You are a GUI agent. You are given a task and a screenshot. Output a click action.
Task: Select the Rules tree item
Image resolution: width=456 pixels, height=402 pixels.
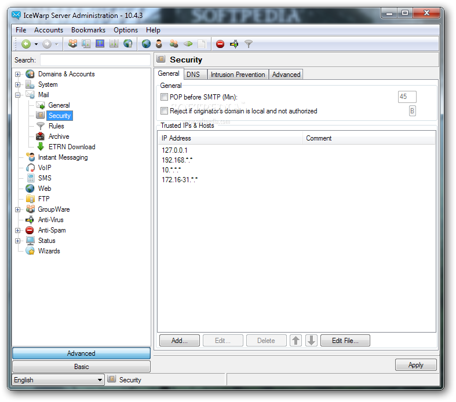tap(56, 126)
